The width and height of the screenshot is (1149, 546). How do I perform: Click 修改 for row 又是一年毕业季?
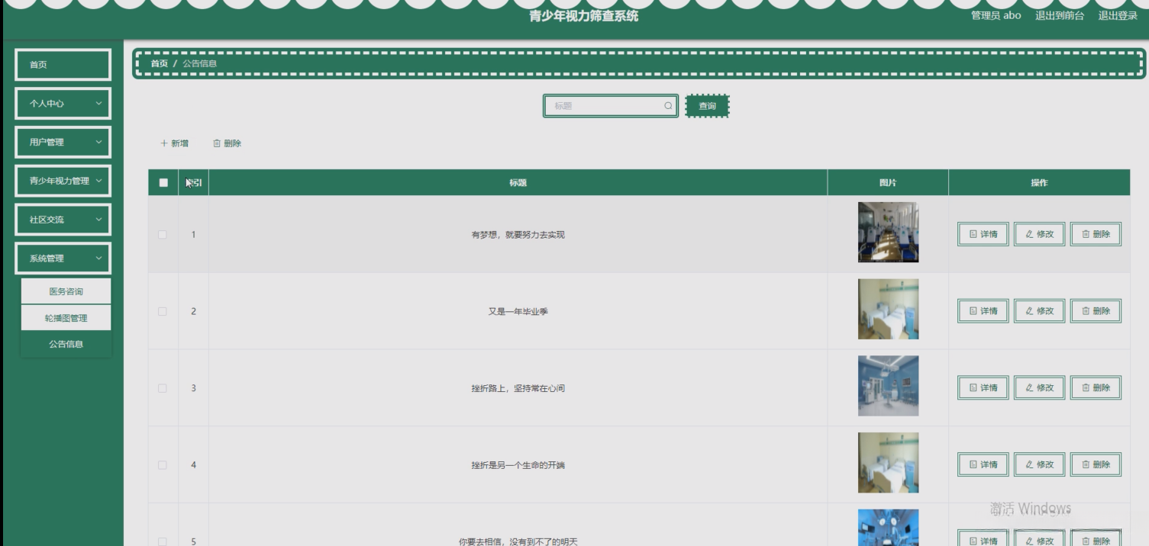click(1039, 311)
